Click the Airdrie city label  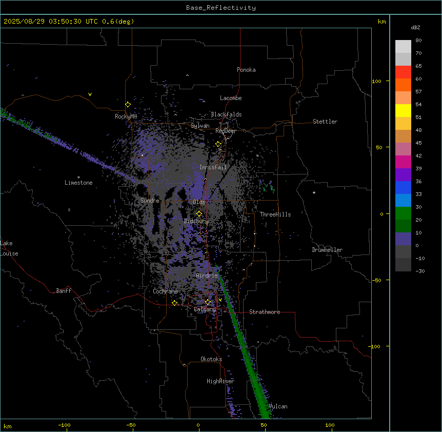point(207,276)
